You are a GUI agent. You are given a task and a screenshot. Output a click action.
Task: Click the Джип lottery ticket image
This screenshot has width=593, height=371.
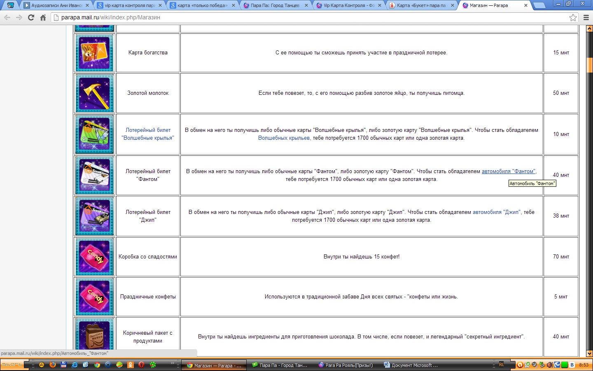coord(95,216)
